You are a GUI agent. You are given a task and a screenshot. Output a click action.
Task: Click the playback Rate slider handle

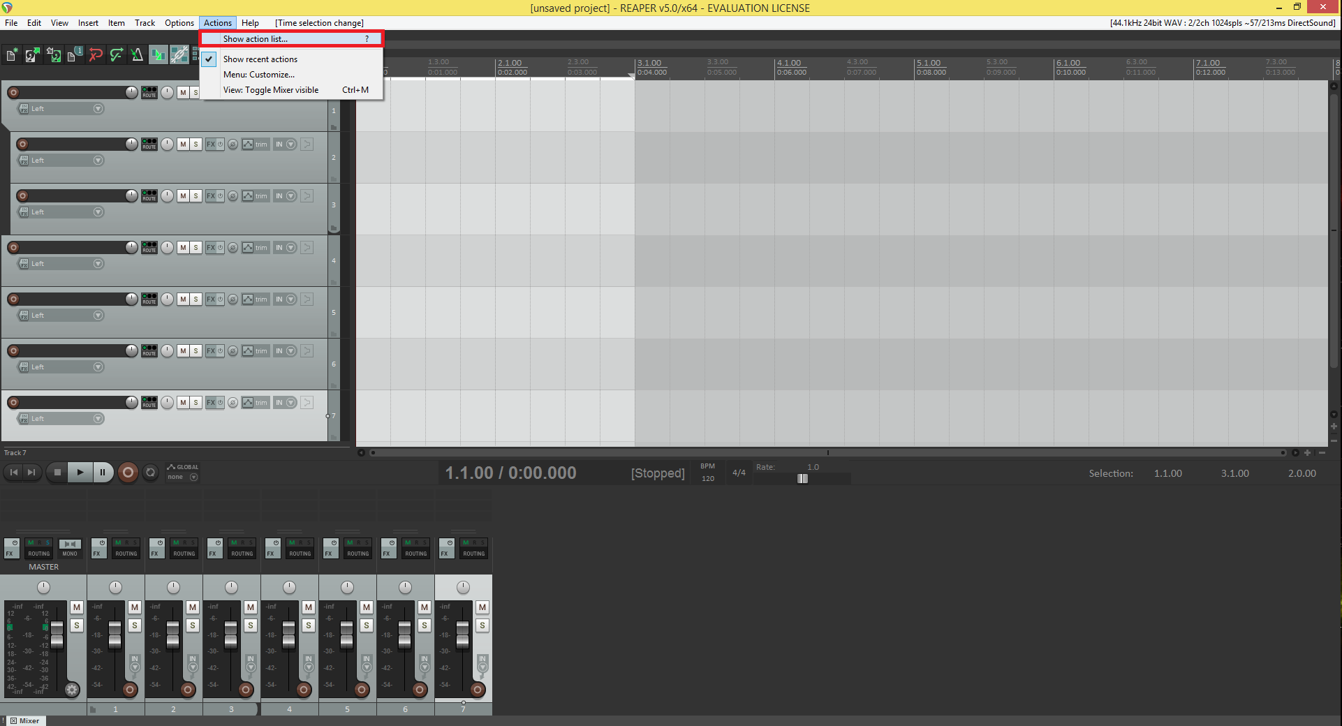coord(802,479)
